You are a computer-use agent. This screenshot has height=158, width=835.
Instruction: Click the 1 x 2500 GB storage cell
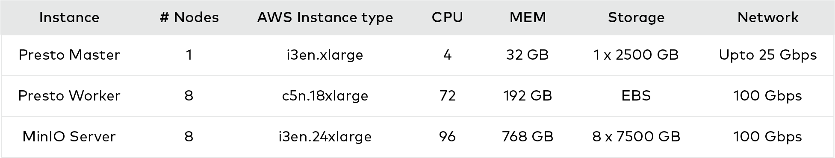tap(636, 55)
